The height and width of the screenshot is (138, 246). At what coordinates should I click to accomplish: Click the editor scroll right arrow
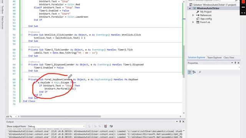click(x=180, y=117)
